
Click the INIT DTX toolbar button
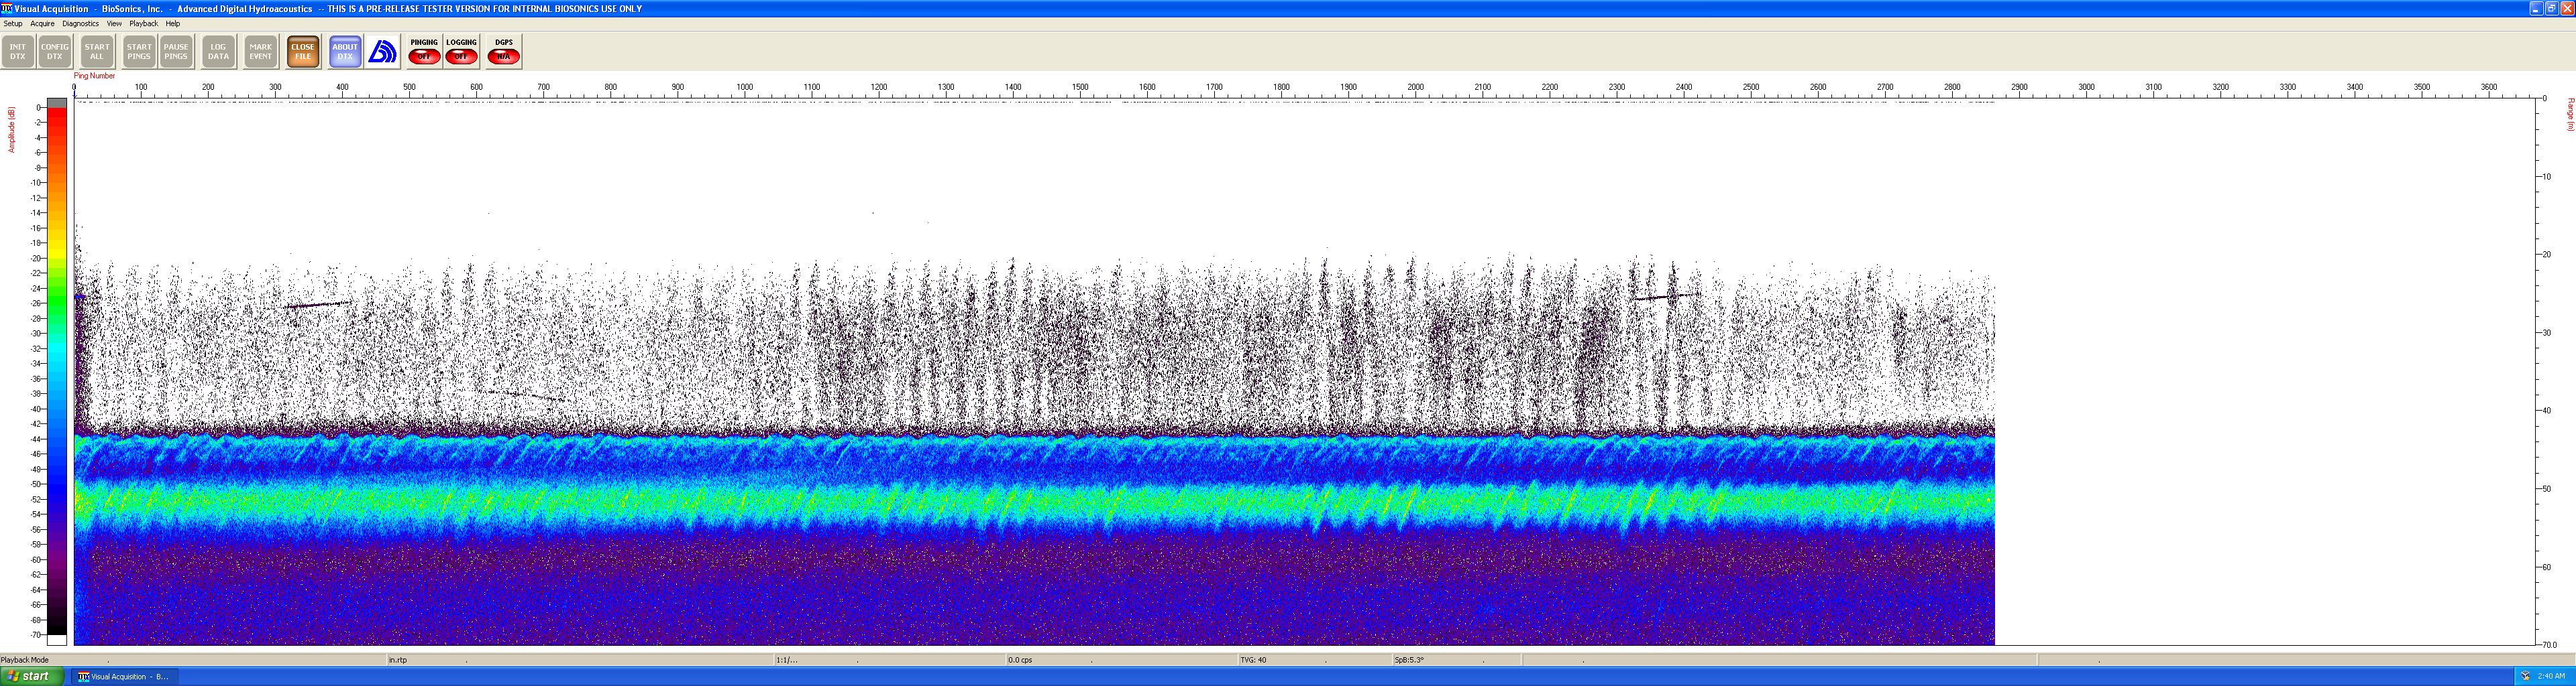point(18,52)
